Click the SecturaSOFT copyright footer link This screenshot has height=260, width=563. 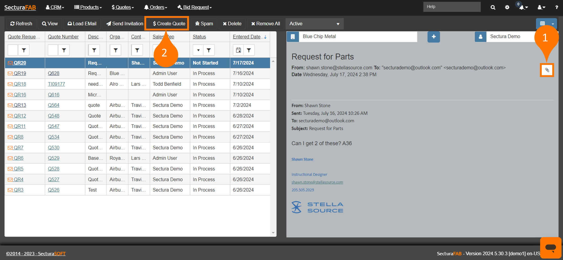pyautogui.click(x=36, y=254)
